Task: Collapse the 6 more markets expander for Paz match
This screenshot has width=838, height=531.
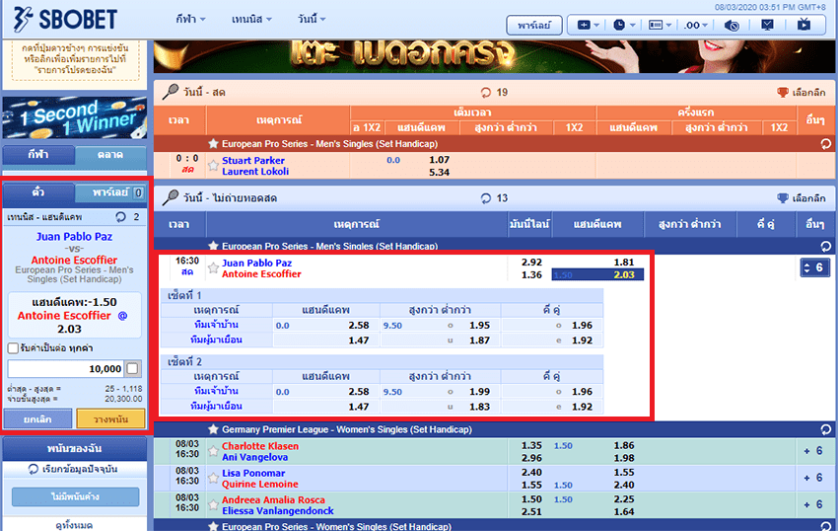Action: (814, 267)
